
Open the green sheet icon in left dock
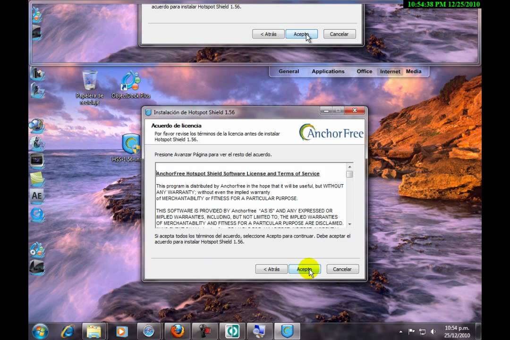[37, 178]
